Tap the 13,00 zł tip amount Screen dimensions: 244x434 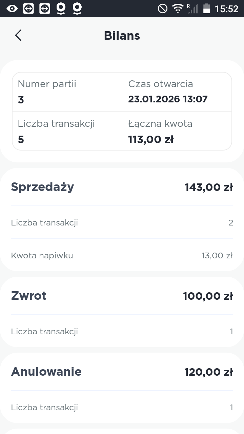pos(217,255)
